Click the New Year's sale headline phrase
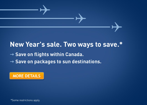 [36, 44]
